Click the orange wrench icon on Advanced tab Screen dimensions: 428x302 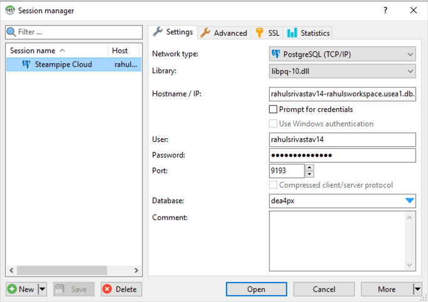205,33
